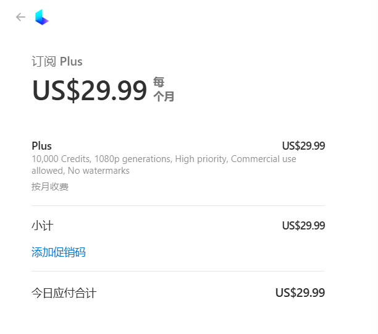Click the 'High priority' text in the description
This screenshot has height=334, width=378.
click(201, 159)
